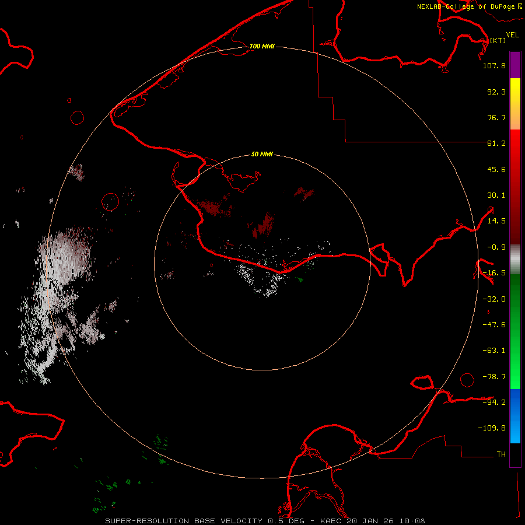Select the -109.8 legend value

tap(492, 428)
